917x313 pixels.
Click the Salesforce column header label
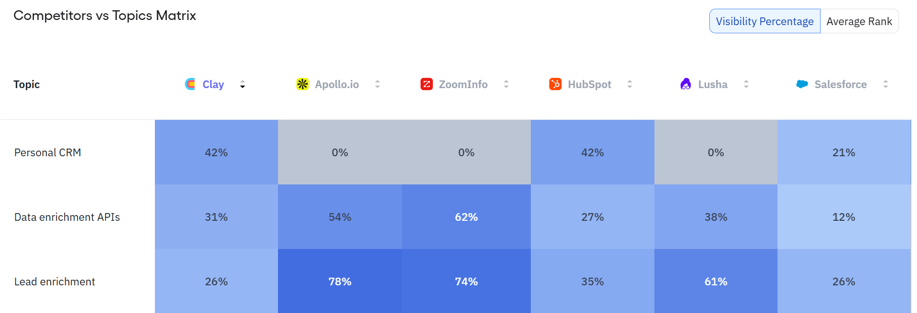coord(841,85)
